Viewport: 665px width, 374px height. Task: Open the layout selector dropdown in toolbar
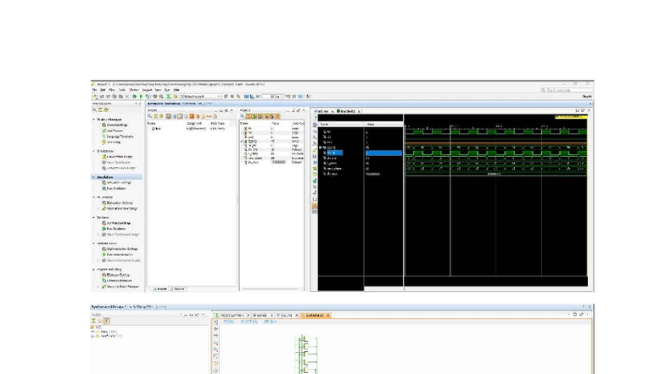point(201,97)
